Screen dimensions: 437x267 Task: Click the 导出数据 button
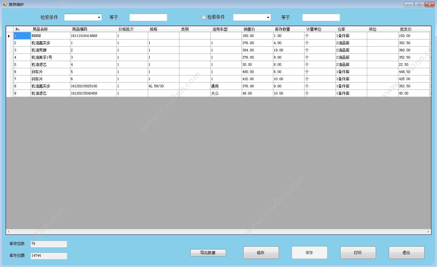[208, 253]
